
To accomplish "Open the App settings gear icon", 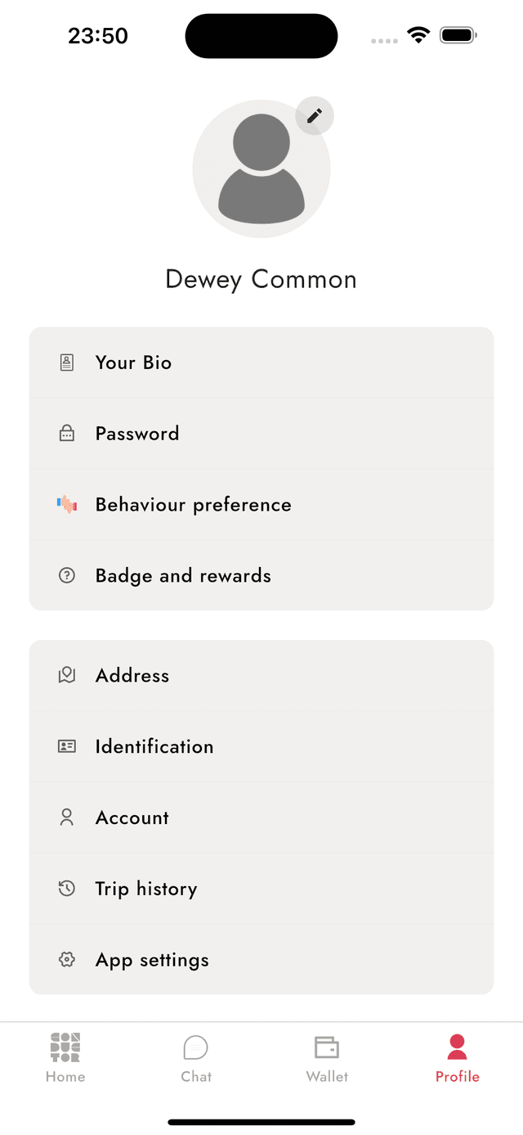I will 66,959.
